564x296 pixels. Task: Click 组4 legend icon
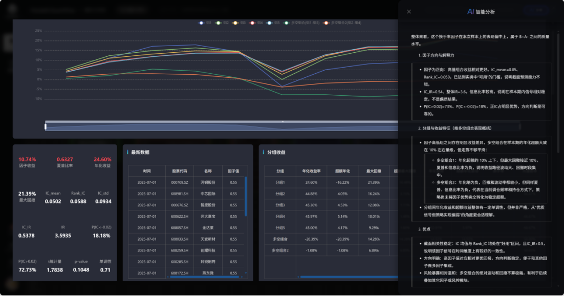point(252,23)
